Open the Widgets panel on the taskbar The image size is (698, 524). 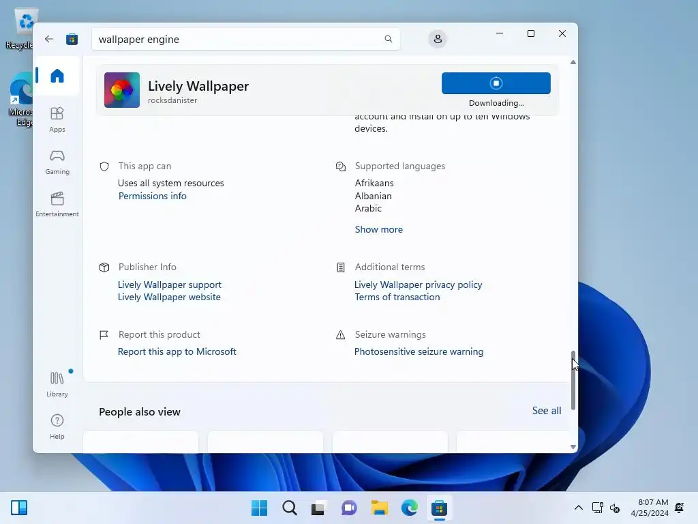[19, 508]
